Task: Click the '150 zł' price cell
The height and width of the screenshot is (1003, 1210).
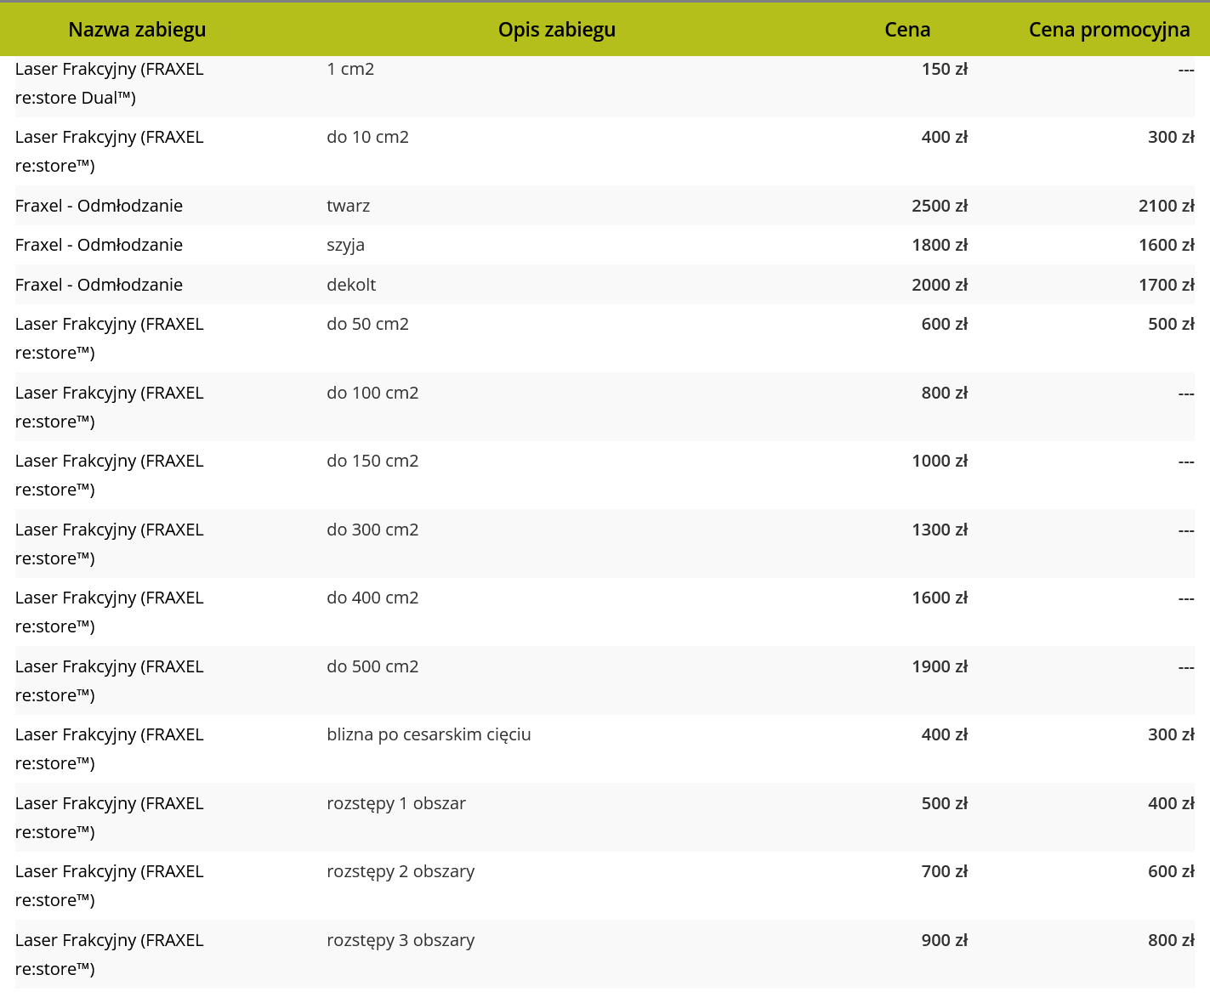Action: click(945, 69)
